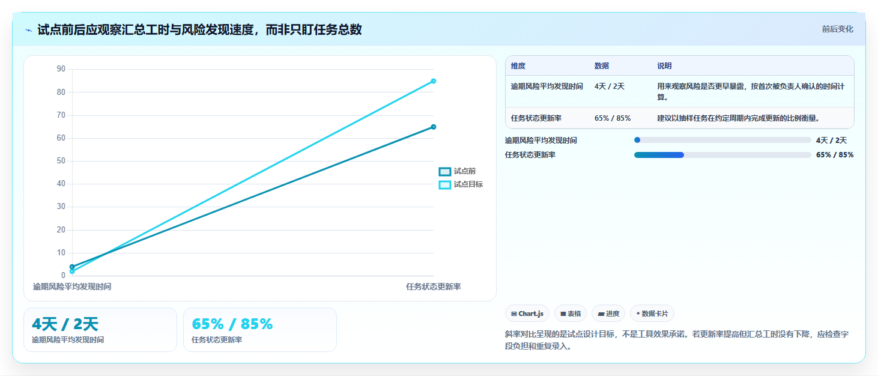This screenshot has height=376, width=878.
Task: Click the 数据 table column header
Action: [602, 66]
